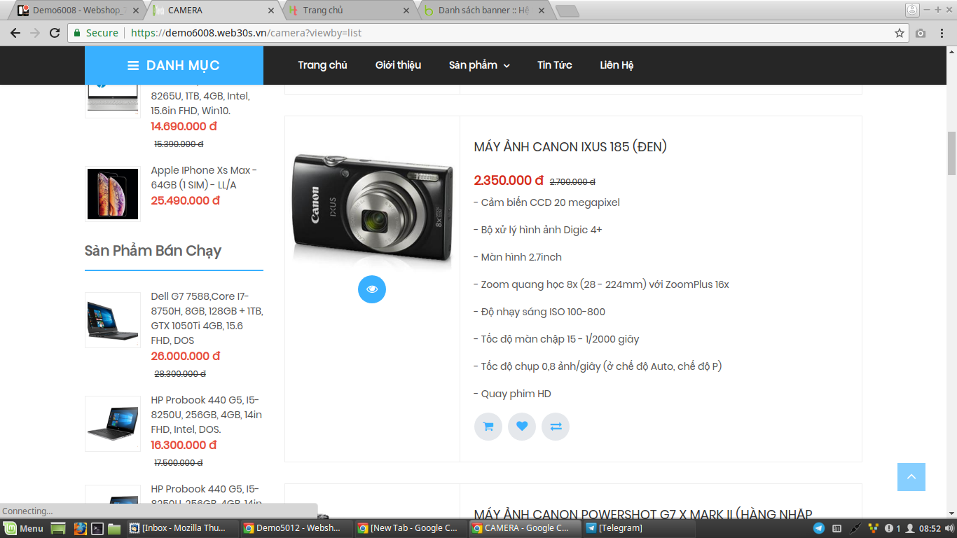Open the terminal from the taskbar
Screen dimensions: 957x538
click(x=98, y=528)
